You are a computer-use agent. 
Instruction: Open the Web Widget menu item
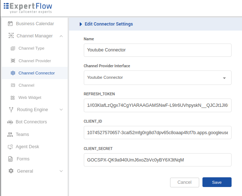(x=30, y=97)
